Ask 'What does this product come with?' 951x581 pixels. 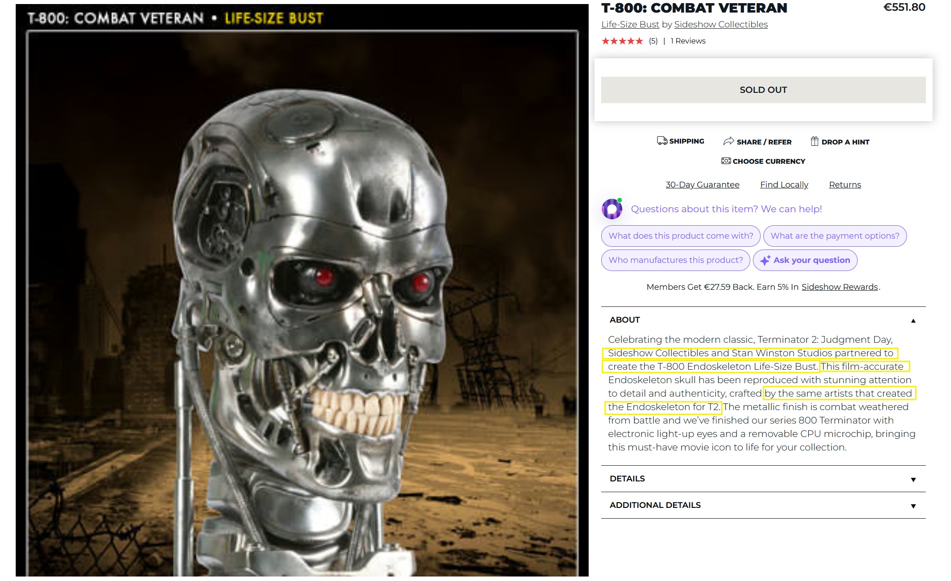[x=681, y=236]
